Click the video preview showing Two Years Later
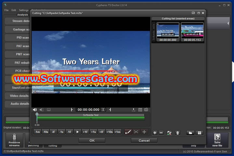This screenshot has width=234, height=156. pyautogui.click(x=91, y=62)
